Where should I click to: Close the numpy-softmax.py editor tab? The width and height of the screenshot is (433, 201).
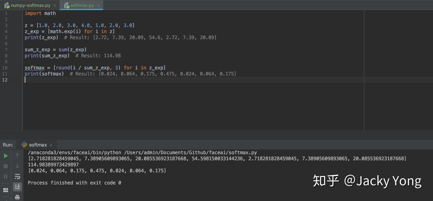[55, 5]
